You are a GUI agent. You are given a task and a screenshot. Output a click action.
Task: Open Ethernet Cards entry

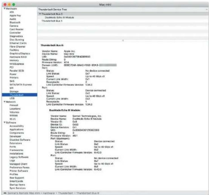coord(18,43)
